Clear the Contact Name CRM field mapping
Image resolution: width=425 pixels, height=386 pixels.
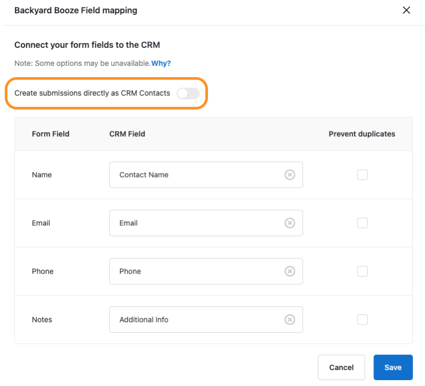tap(290, 175)
